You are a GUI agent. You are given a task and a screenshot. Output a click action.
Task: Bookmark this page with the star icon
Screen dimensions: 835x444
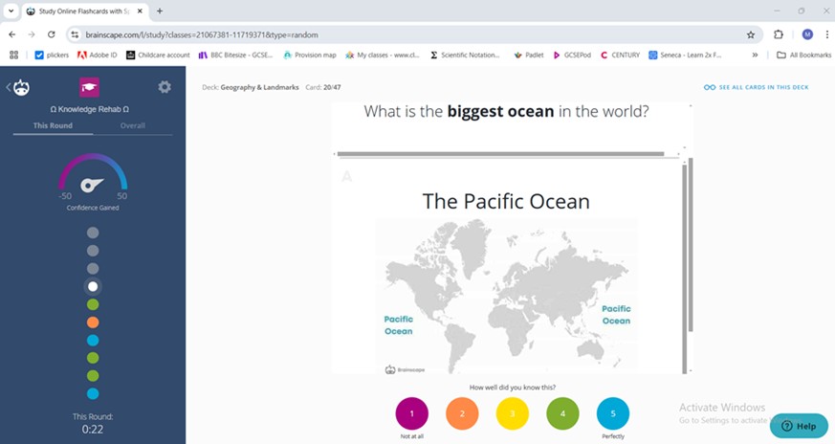coord(751,33)
